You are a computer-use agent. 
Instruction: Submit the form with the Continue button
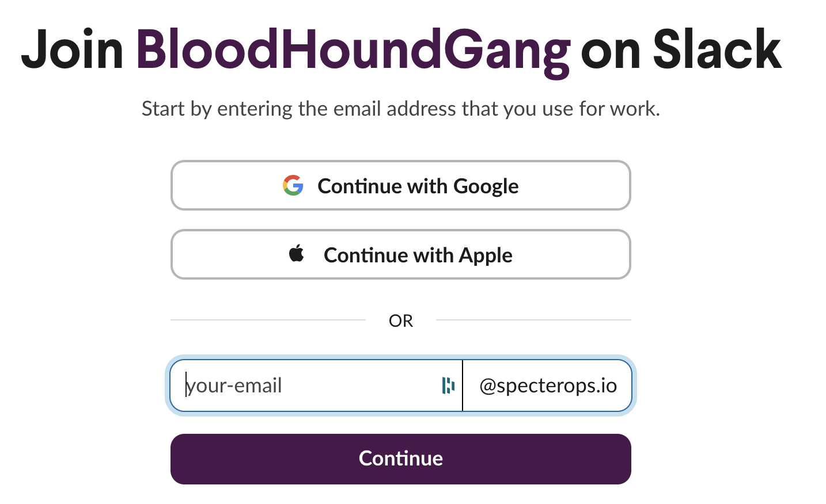401,459
